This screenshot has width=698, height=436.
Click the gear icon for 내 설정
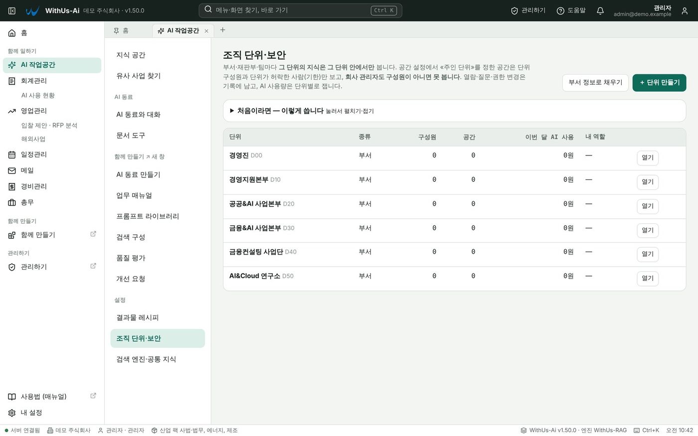click(12, 413)
